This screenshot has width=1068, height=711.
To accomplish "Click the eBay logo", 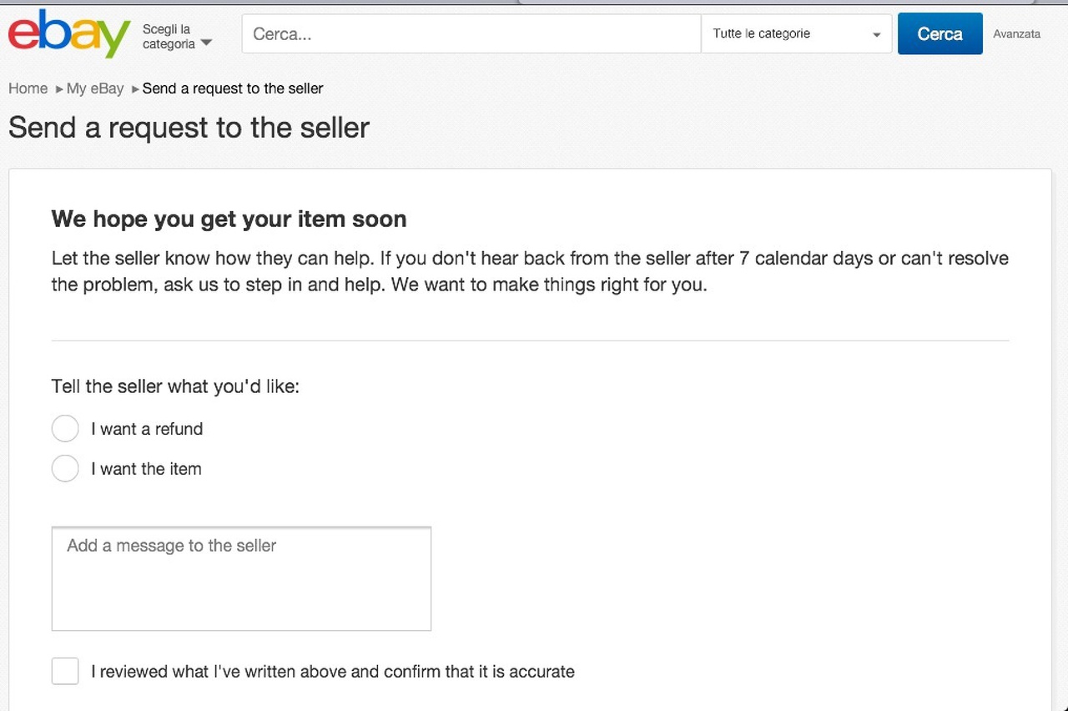I will (x=69, y=33).
